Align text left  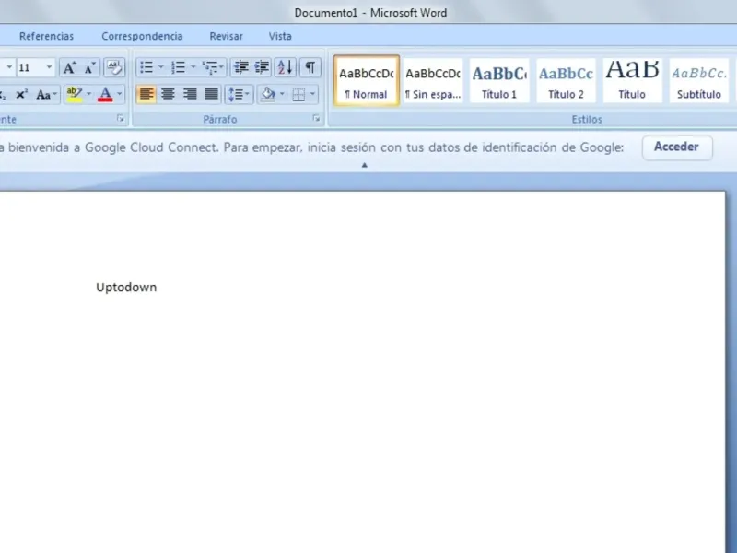(146, 95)
